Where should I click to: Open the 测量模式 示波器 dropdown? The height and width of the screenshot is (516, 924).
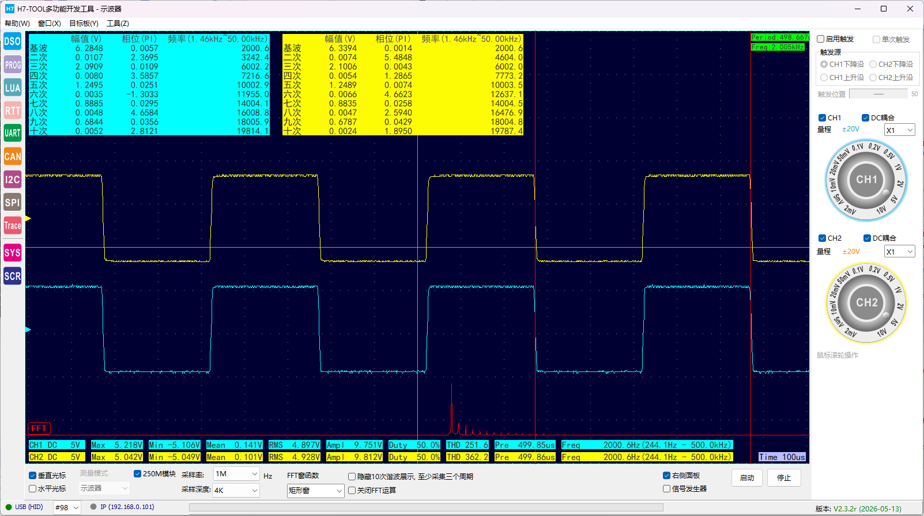[104, 488]
